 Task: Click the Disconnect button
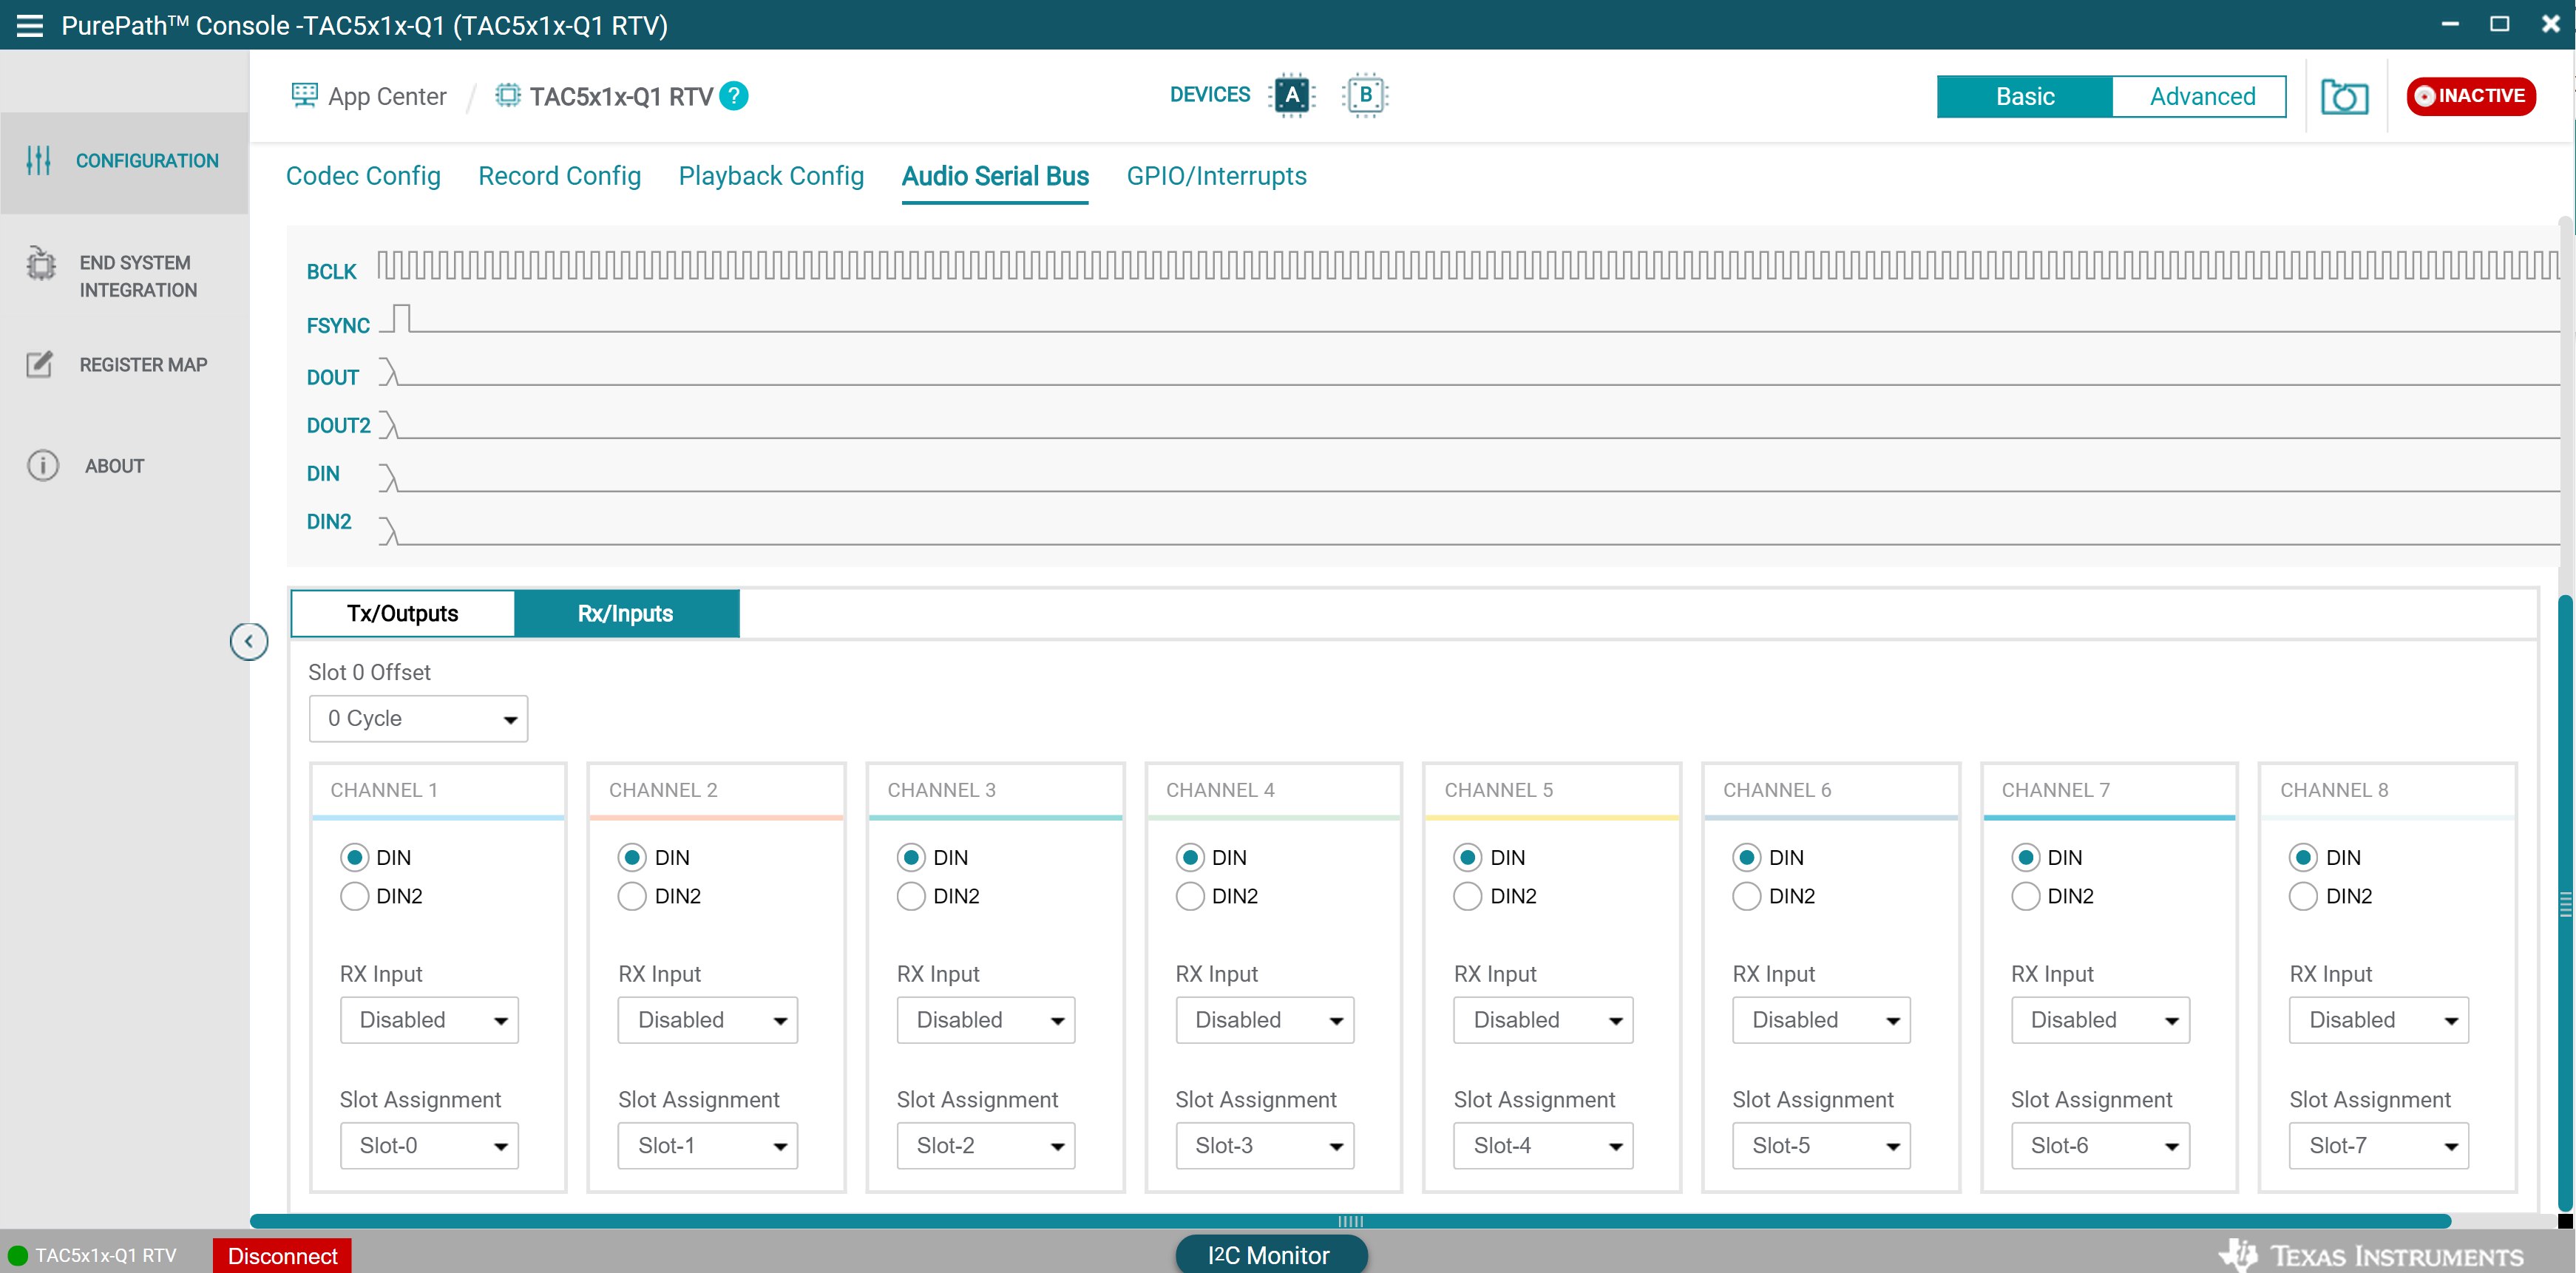click(282, 1256)
